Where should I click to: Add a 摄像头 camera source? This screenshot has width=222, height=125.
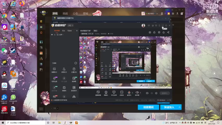pos(106,93)
